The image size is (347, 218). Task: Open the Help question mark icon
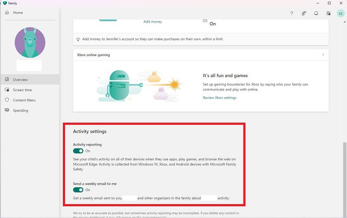click(291, 13)
